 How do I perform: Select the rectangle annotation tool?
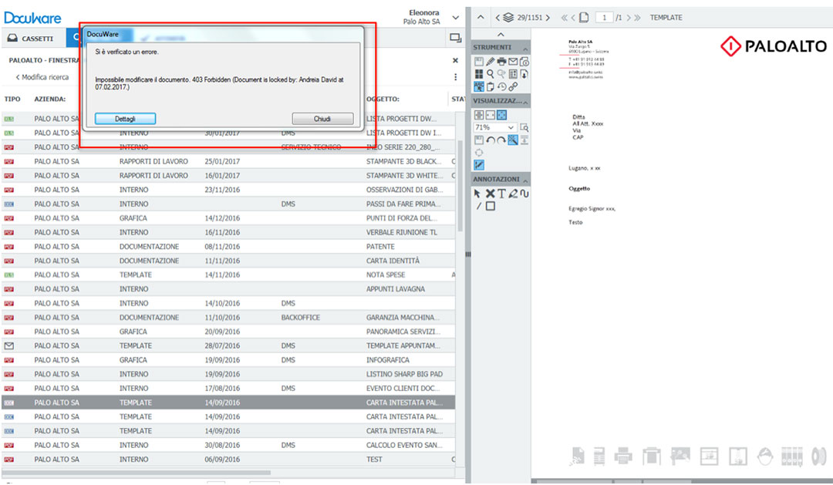pos(491,206)
